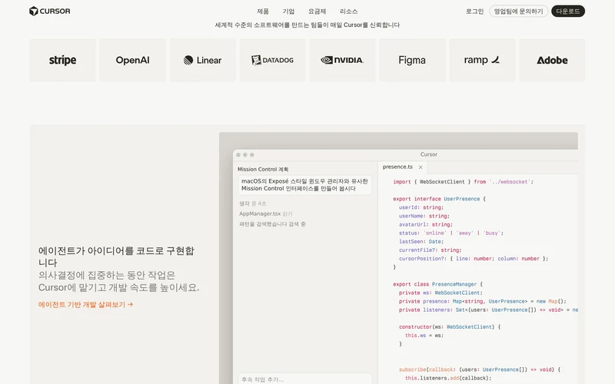615x384 pixels.
Task: Click the export class PresenceManager line
Action: [x=437, y=284]
